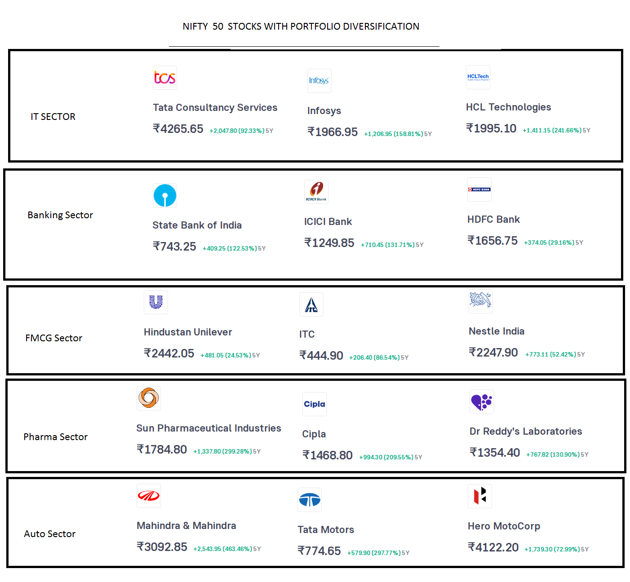Click the Infosys logo icon

click(x=319, y=81)
